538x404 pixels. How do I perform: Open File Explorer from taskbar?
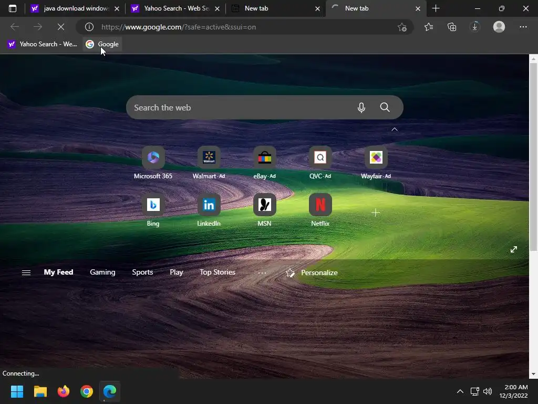(x=40, y=391)
